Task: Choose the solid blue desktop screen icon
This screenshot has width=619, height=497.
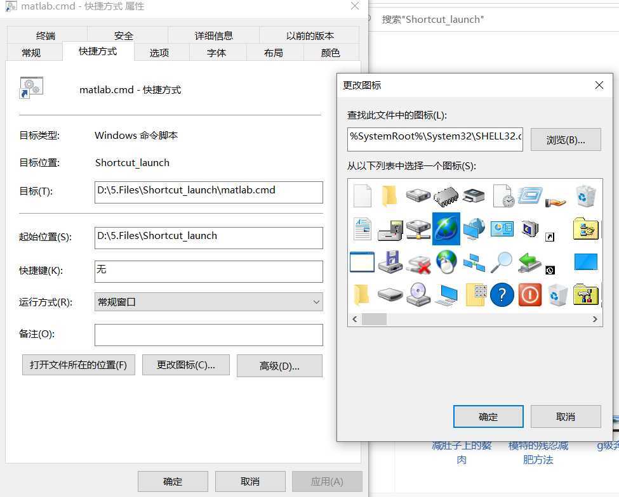Action: tap(586, 262)
